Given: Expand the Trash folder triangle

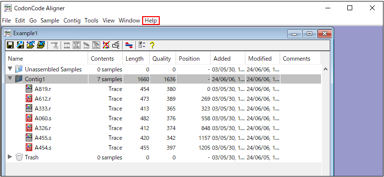Looking at the screenshot, I should click(10, 157).
